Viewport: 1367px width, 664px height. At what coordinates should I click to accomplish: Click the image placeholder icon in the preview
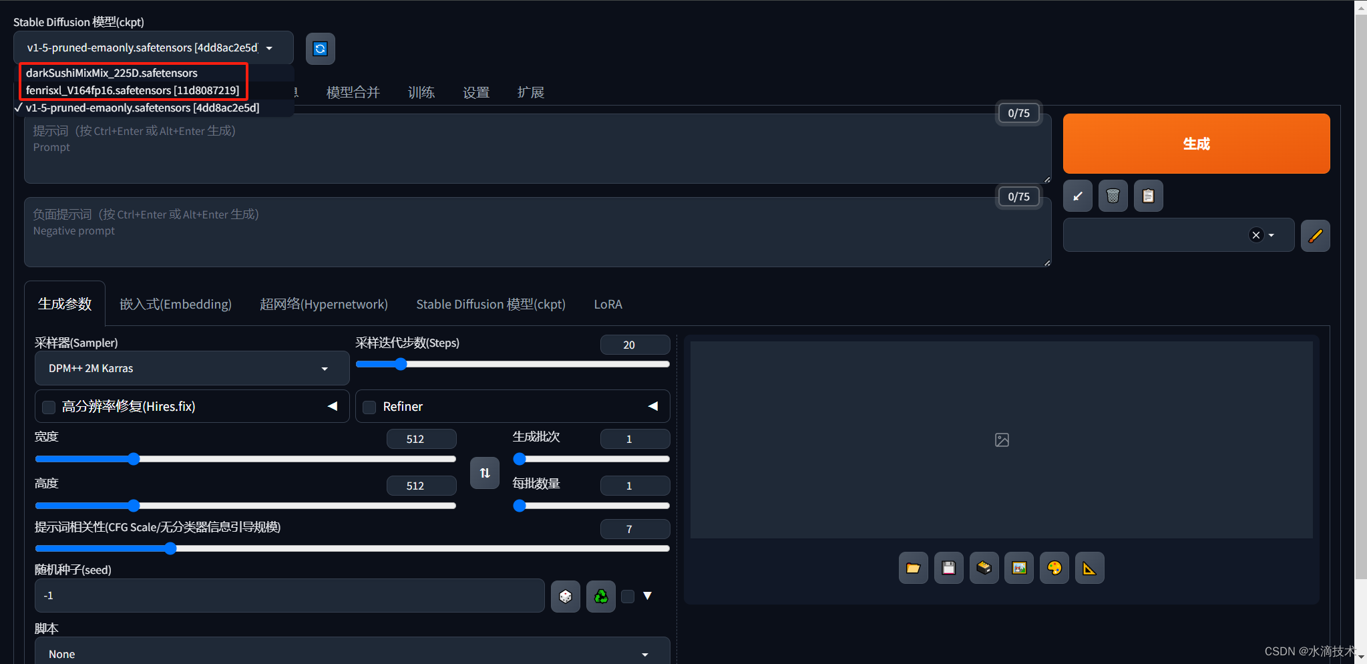point(1002,440)
